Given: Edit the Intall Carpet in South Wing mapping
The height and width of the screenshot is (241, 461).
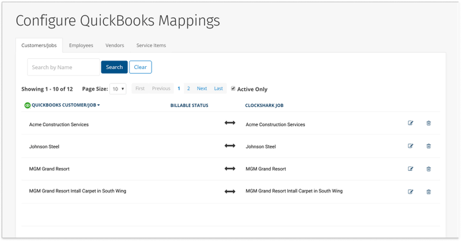Looking at the screenshot, I should tap(410, 192).
